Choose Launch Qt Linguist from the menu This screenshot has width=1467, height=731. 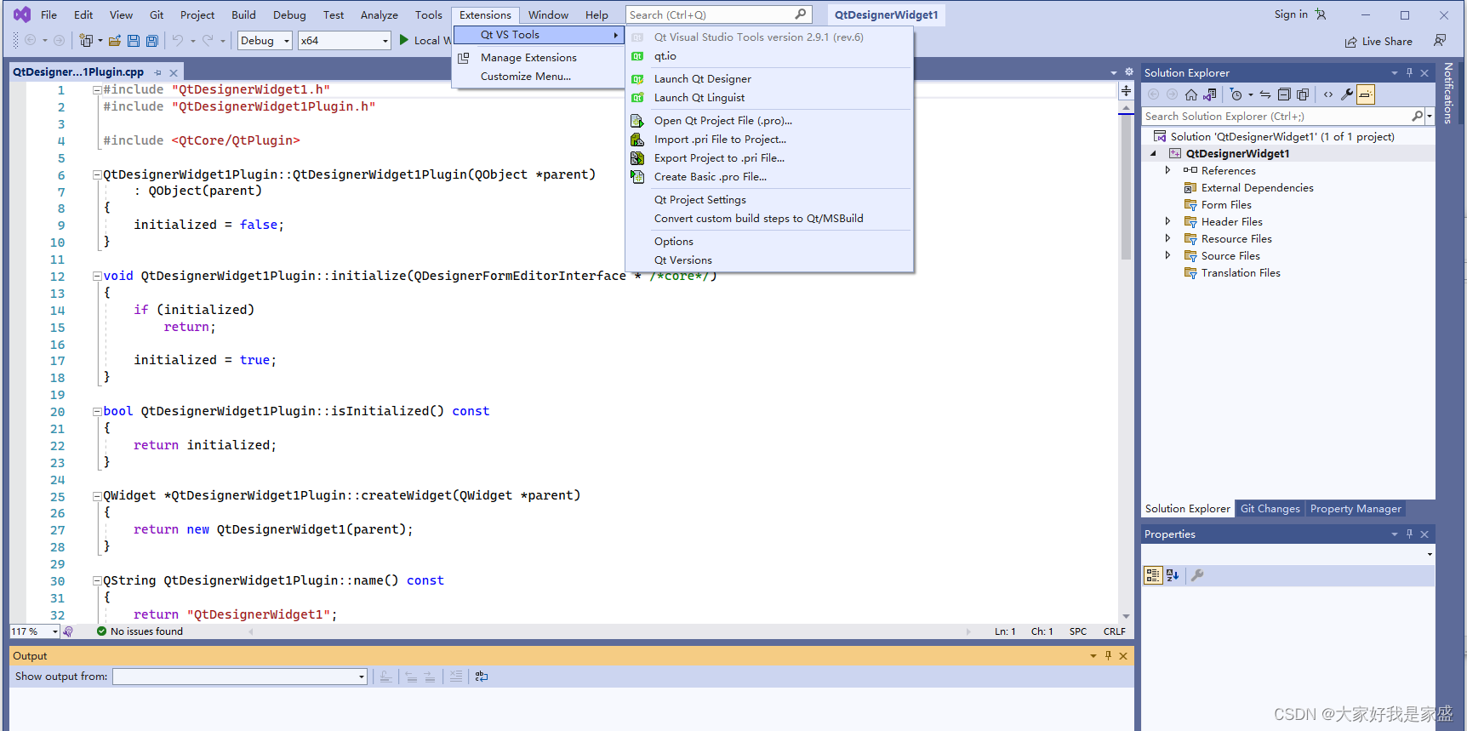[699, 97]
